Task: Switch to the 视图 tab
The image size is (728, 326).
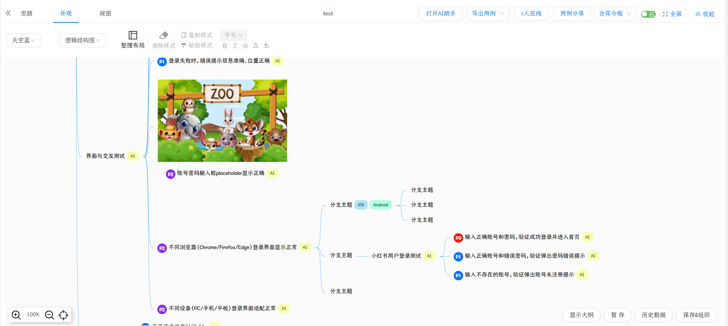Action: [x=105, y=13]
